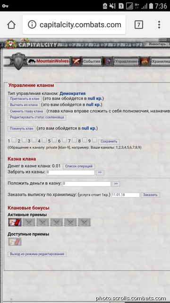Click Сохранить next to channel checkboxes
The width and height of the screenshot is (170, 303).
(109, 142)
